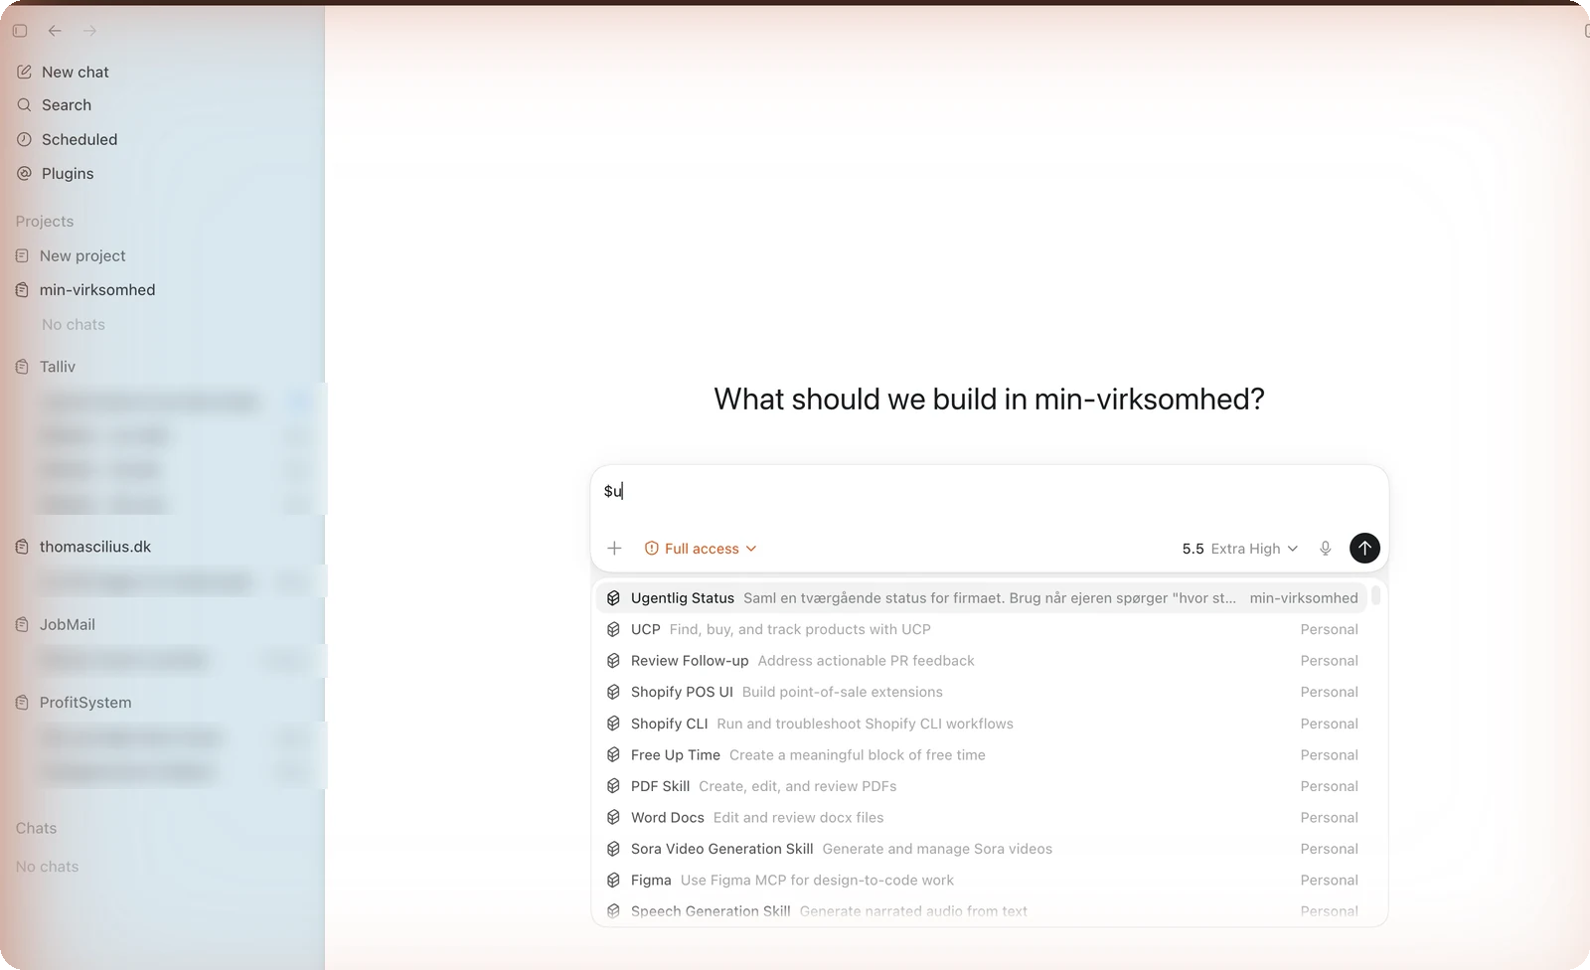
Task: Click the microphone dictation icon
Action: [x=1325, y=549]
